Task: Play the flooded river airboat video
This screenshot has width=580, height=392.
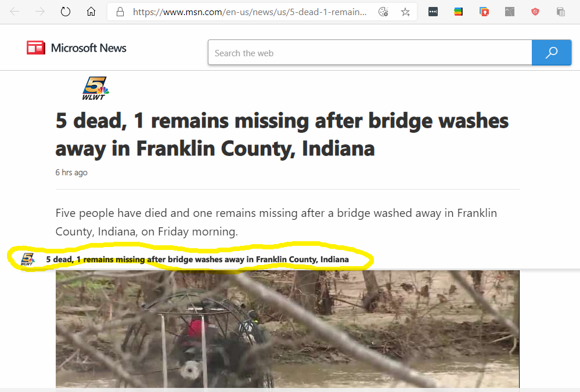Action: pyautogui.click(x=287, y=329)
